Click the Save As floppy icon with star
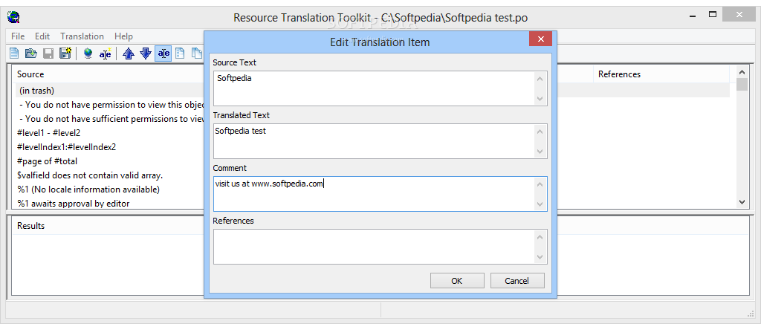 [x=65, y=54]
